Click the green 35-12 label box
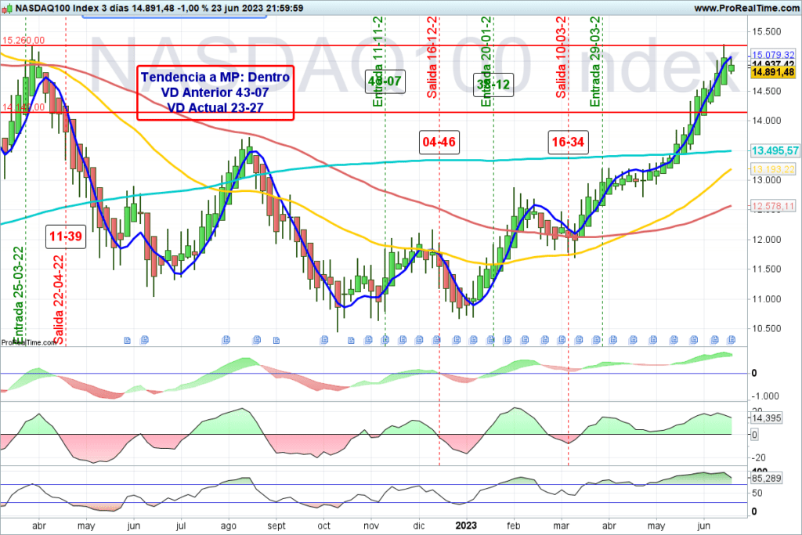 coord(493,85)
